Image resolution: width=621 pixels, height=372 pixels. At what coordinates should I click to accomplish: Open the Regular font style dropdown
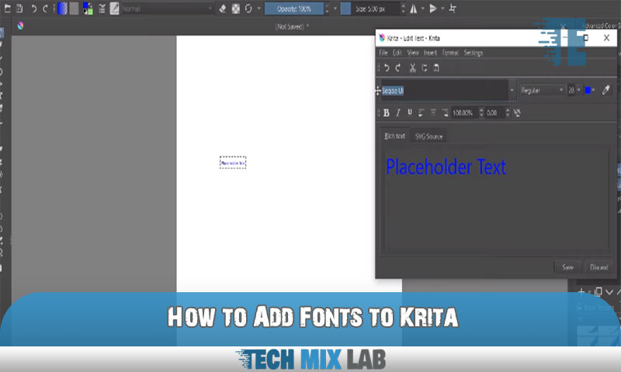(542, 90)
